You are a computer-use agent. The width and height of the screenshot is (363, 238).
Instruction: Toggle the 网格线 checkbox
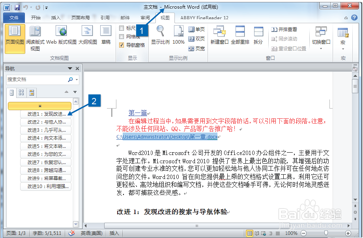[121, 37]
